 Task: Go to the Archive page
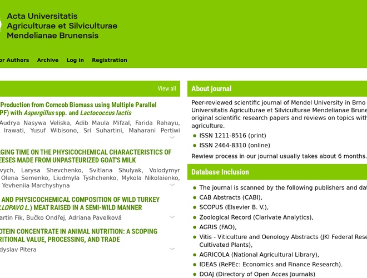click(48, 60)
